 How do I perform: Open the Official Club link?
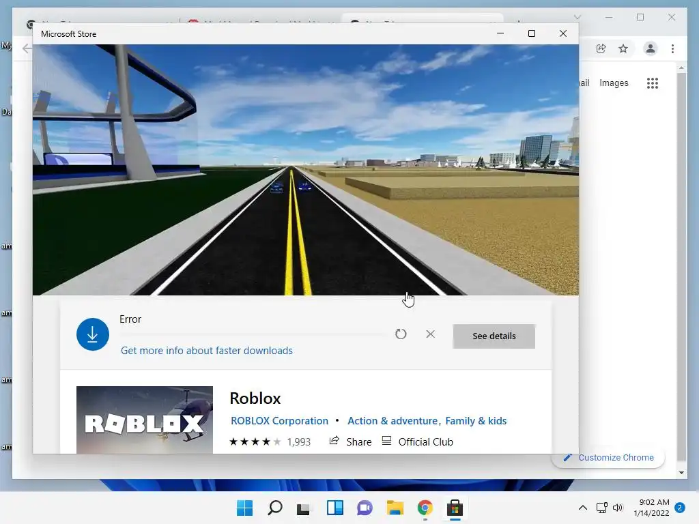(x=418, y=441)
